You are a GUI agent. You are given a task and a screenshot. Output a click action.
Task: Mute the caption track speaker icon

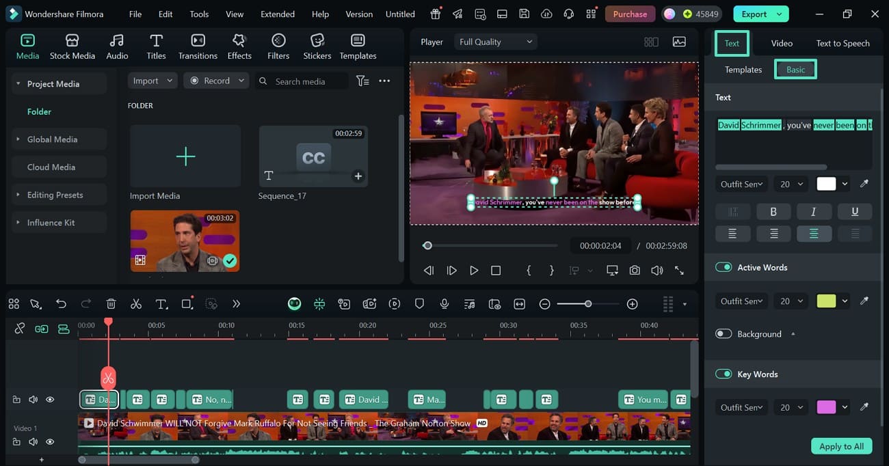coord(34,400)
